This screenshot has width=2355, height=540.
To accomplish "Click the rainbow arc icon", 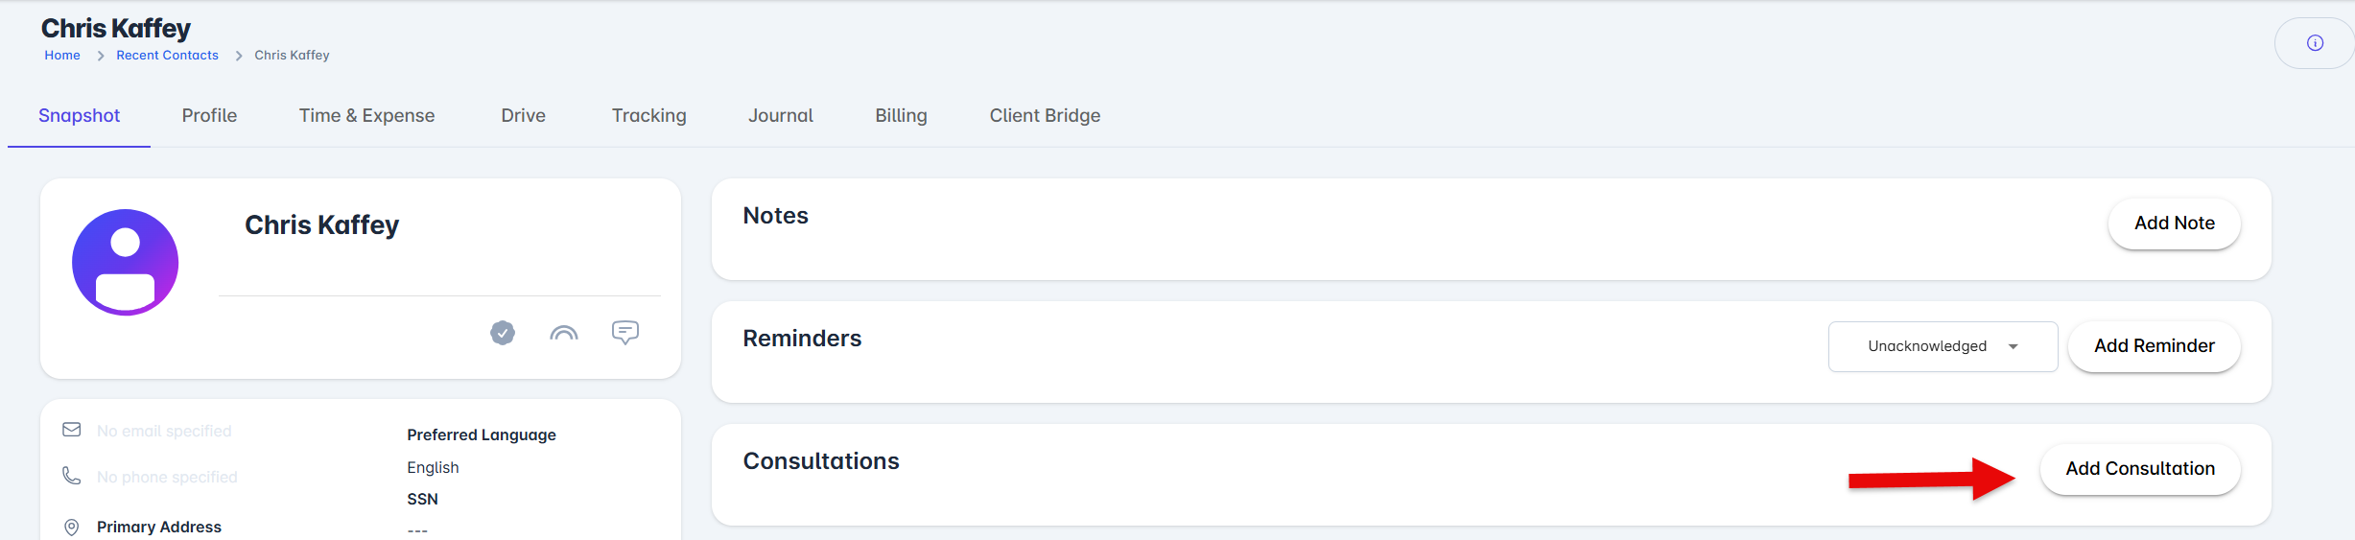I will [x=564, y=334].
